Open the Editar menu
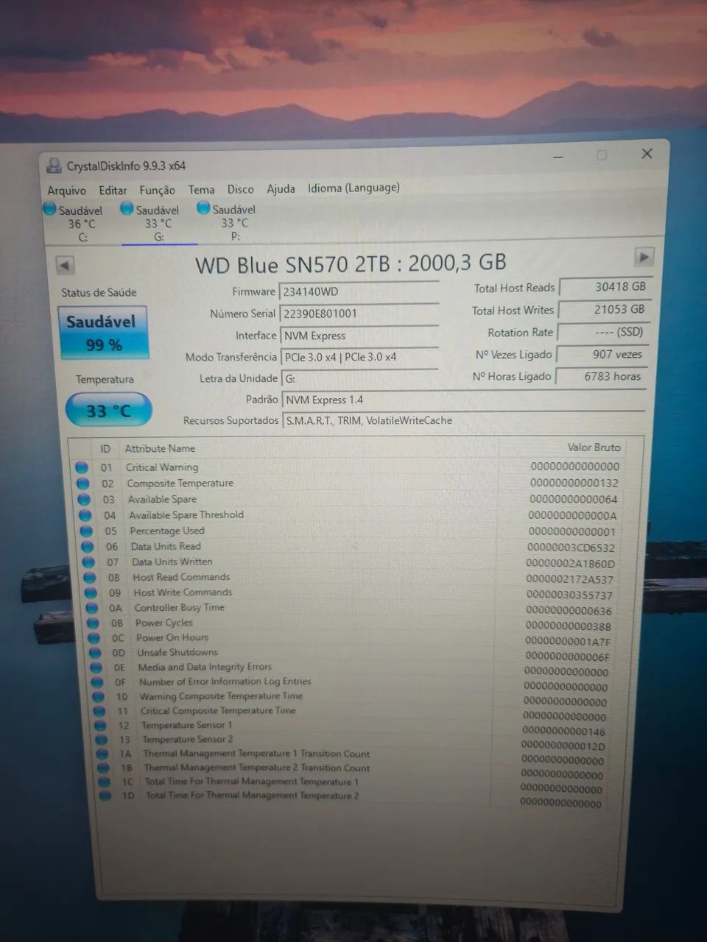The image size is (707, 942). pos(113,191)
